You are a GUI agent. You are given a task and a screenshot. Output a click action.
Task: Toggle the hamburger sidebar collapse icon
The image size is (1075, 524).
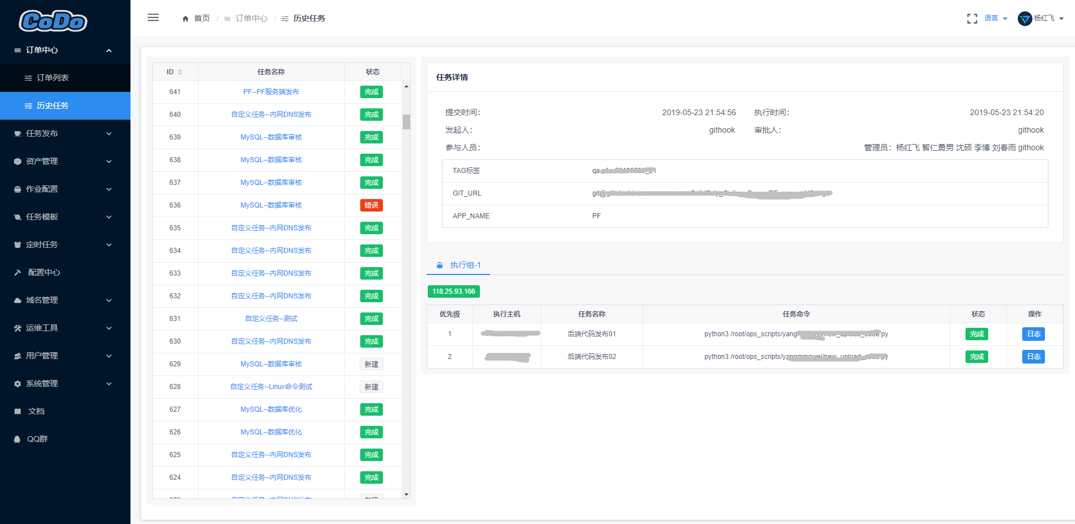[x=153, y=18]
